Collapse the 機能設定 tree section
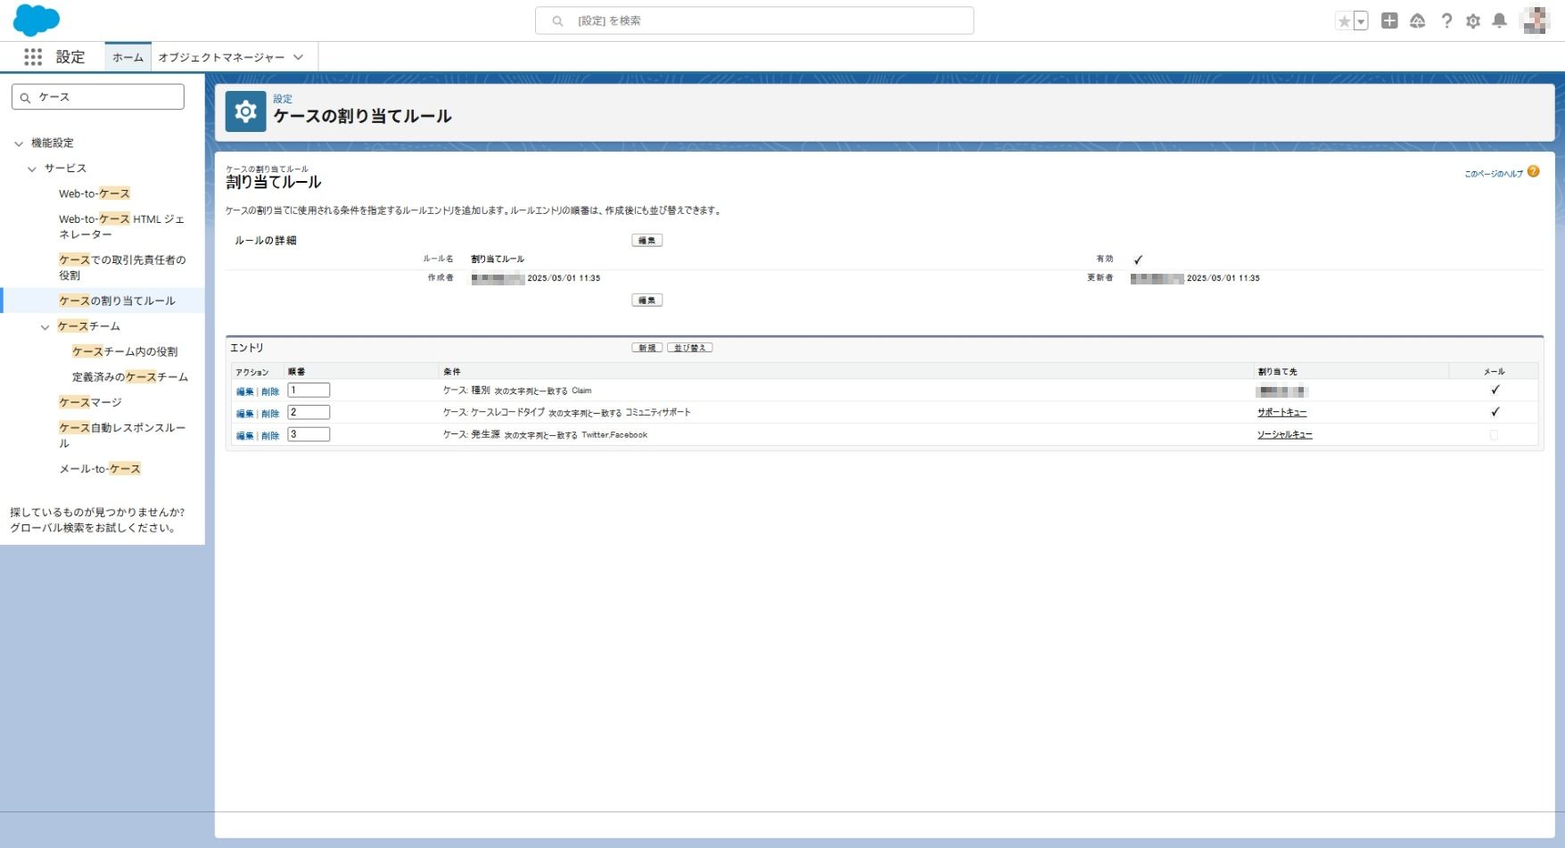This screenshot has width=1565, height=848. [19, 144]
